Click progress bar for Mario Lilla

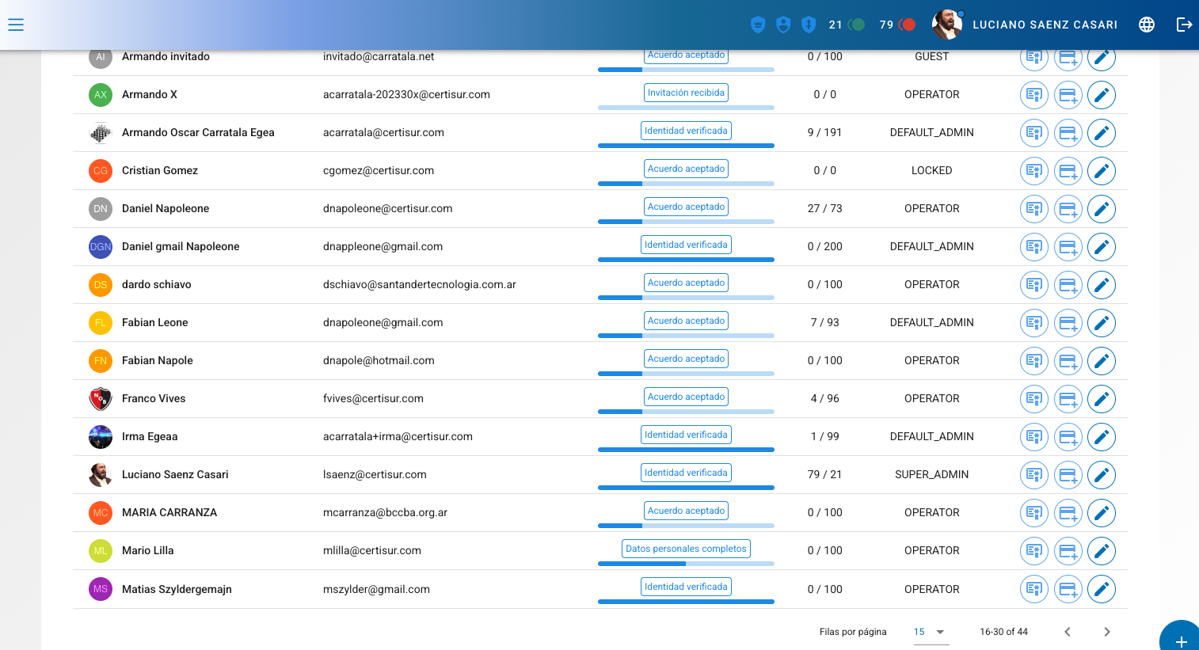[686, 564]
